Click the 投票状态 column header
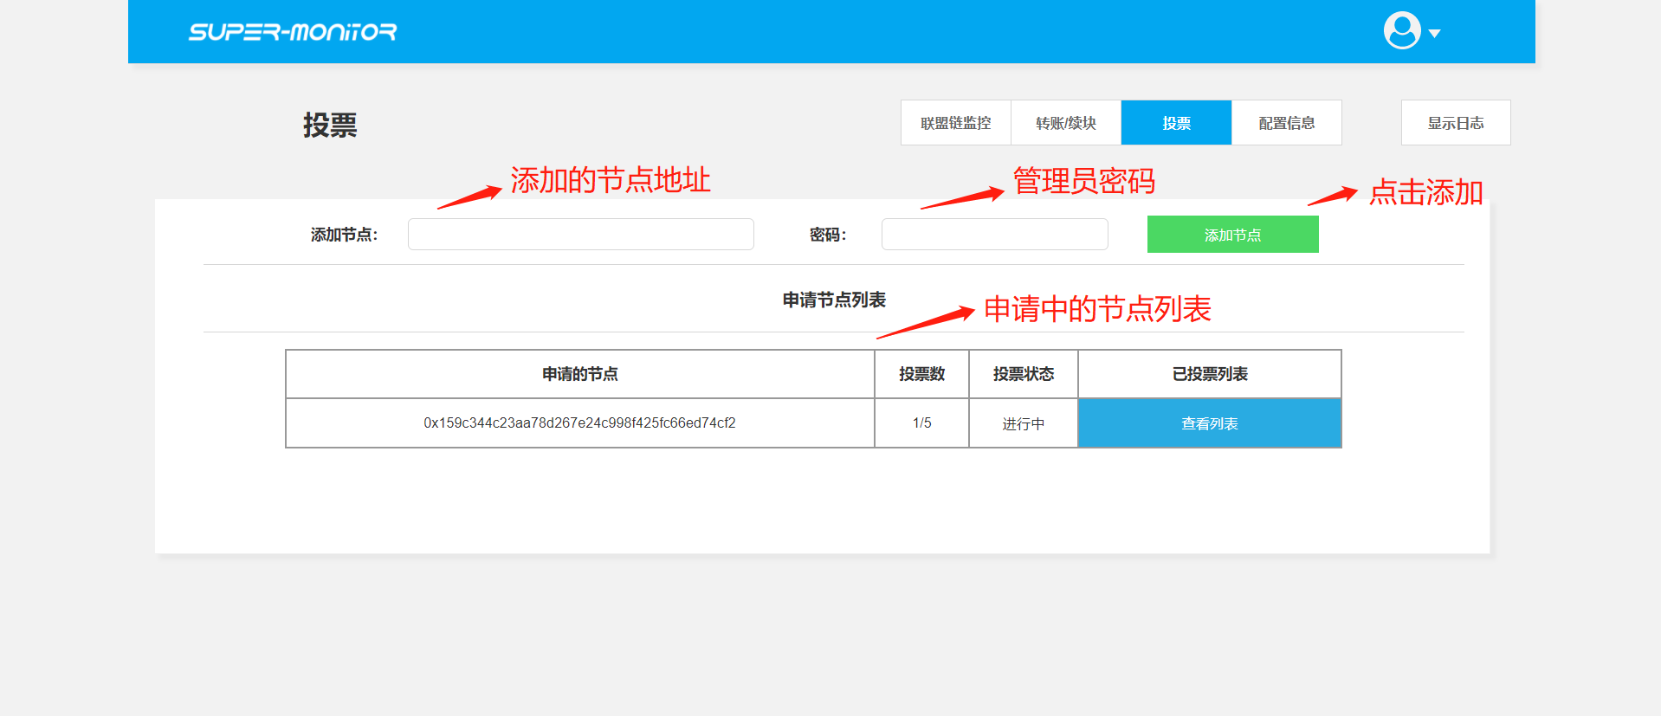The width and height of the screenshot is (1661, 716). (1023, 374)
